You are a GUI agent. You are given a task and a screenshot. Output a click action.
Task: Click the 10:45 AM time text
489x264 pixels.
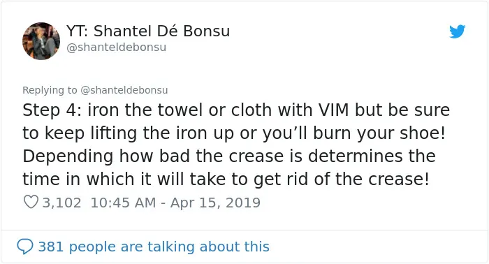tap(123, 203)
